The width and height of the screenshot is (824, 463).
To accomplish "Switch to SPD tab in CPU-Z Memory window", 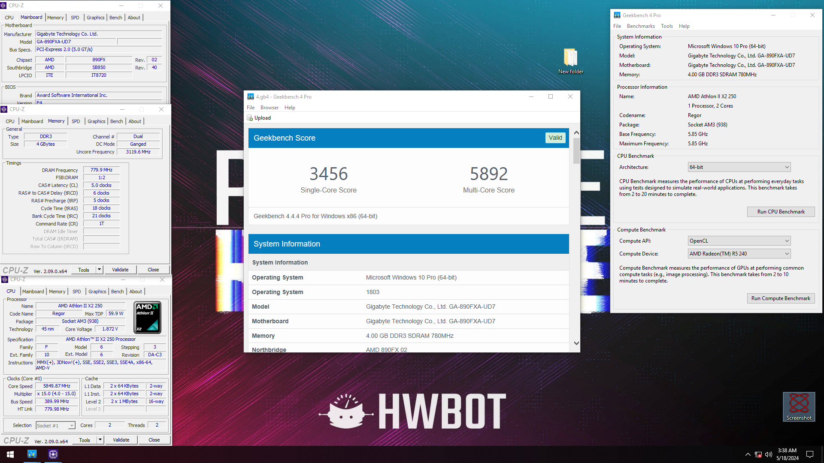I will tap(76, 121).
